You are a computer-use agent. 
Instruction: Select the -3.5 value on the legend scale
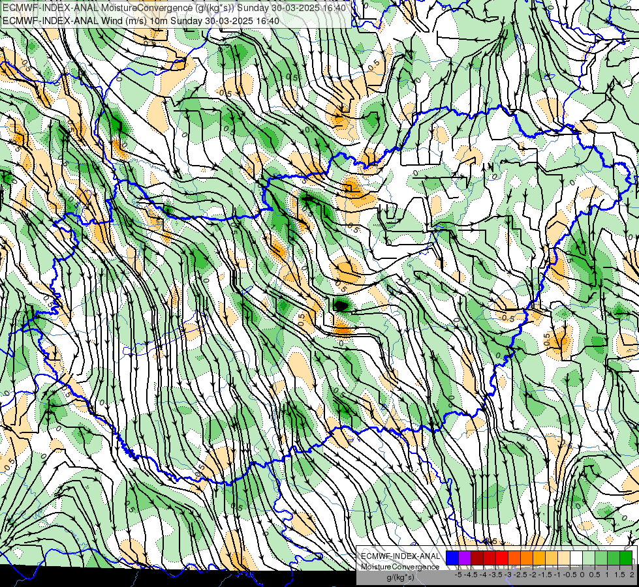tap(495, 575)
